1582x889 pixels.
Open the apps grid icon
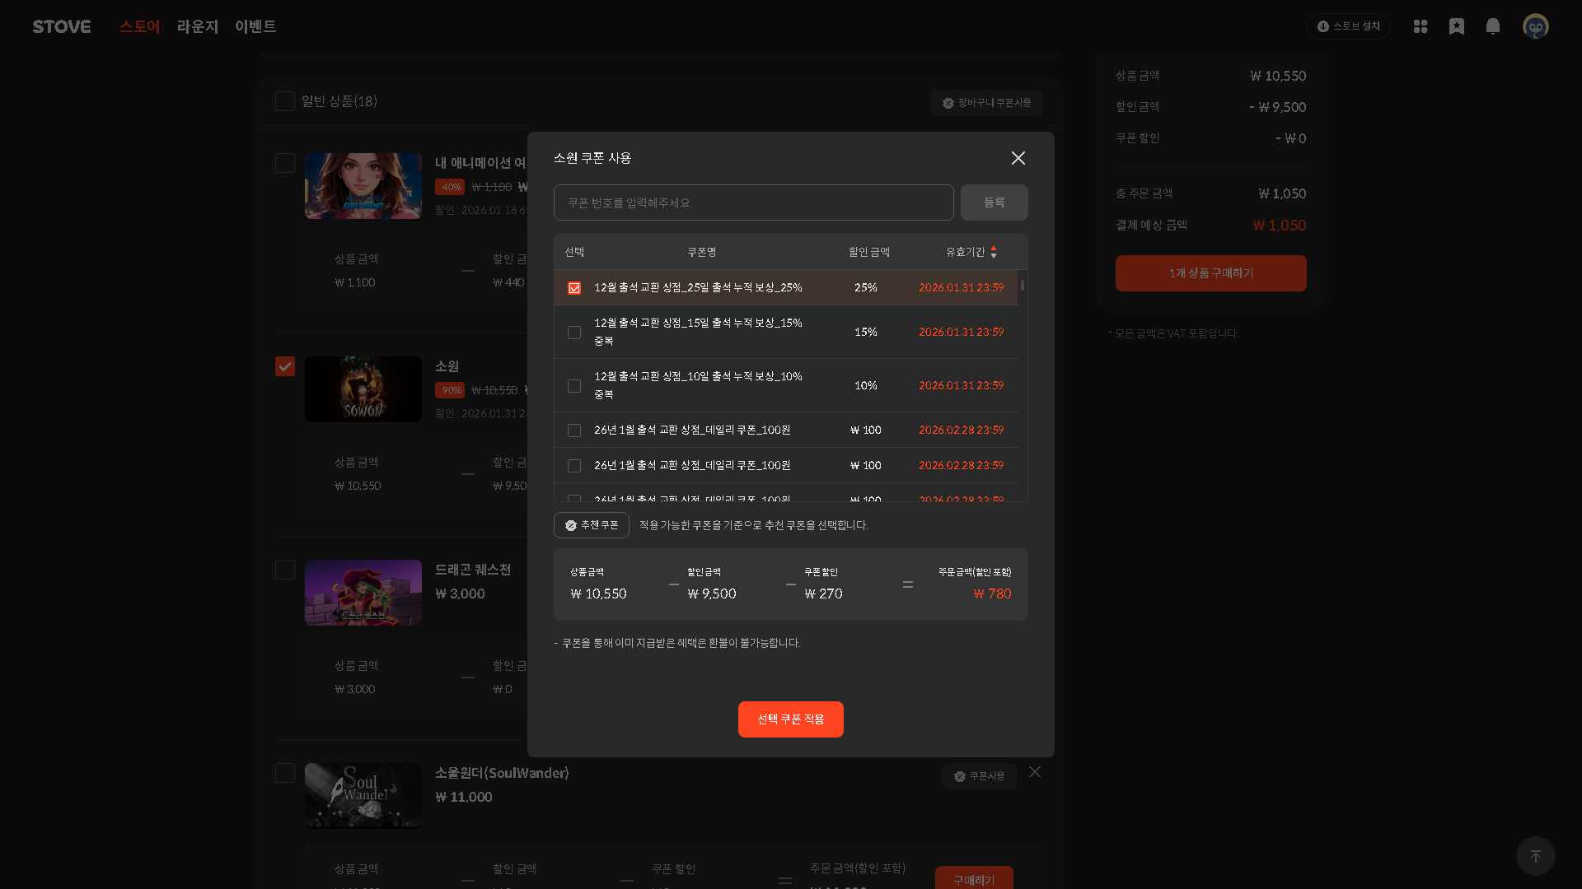pyautogui.click(x=1421, y=26)
